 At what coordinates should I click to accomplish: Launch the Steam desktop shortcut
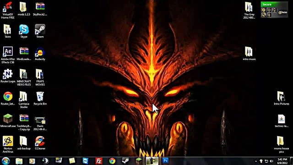[40, 31]
